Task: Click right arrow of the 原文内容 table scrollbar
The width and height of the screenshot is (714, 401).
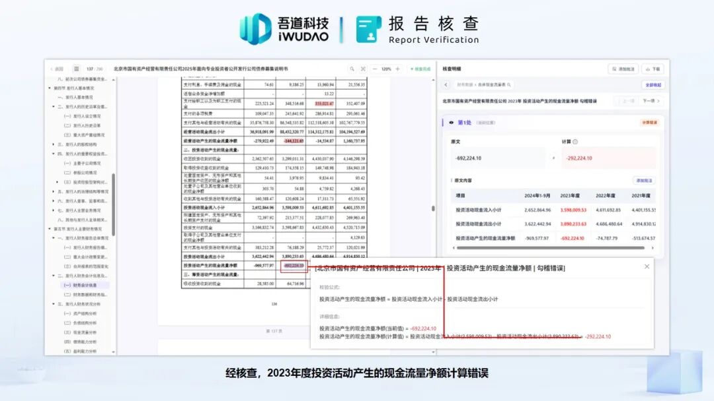Action: click(653, 248)
